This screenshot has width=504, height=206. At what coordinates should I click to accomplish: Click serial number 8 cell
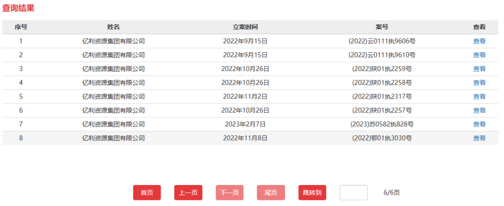(x=21, y=138)
